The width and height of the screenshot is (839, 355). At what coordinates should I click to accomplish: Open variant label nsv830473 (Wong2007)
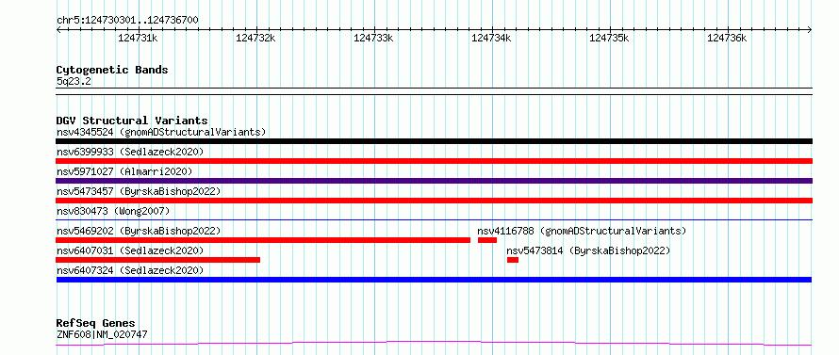pos(112,211)
